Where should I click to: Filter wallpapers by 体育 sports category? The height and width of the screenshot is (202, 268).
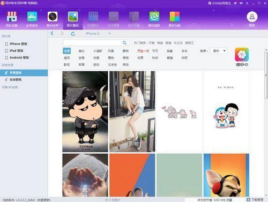tap(140, 58)
